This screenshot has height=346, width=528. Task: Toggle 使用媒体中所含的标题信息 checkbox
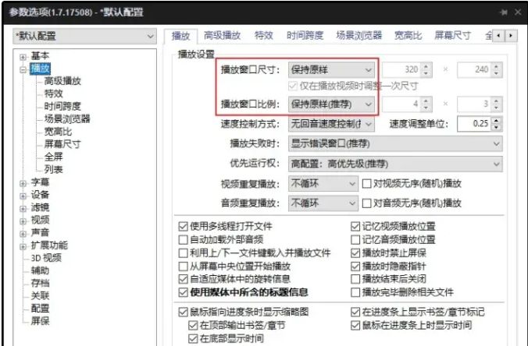pyautogui.click(x=184, y=292)
